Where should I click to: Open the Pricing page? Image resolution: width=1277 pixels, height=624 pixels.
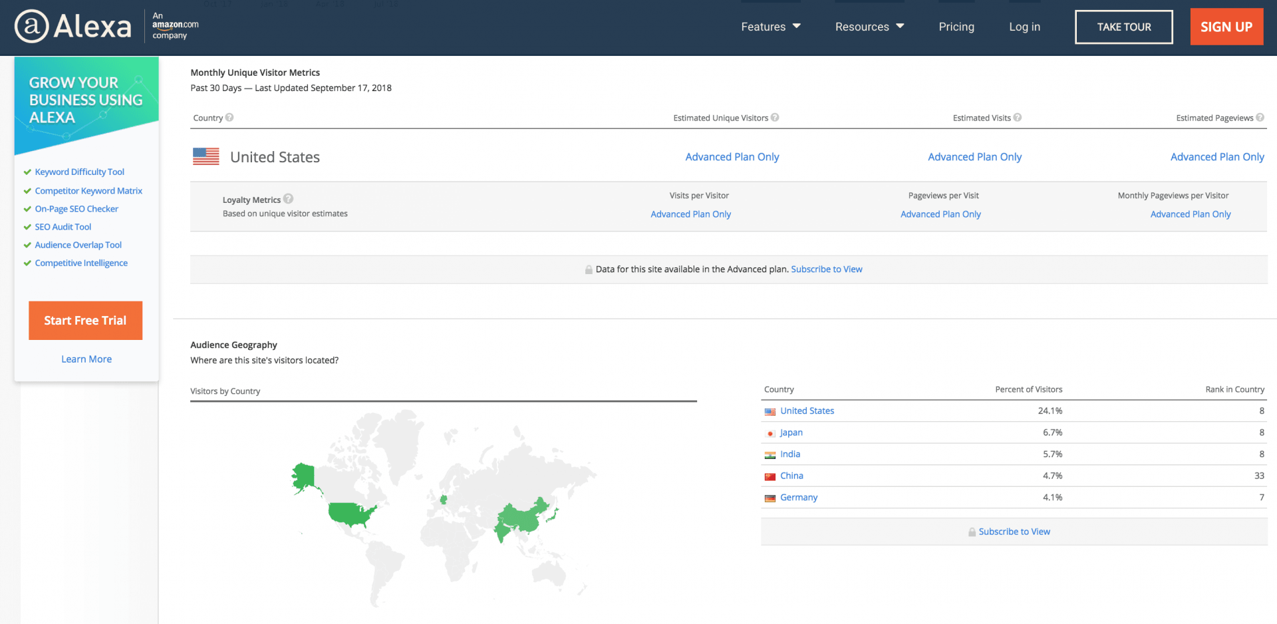[956, 27]
